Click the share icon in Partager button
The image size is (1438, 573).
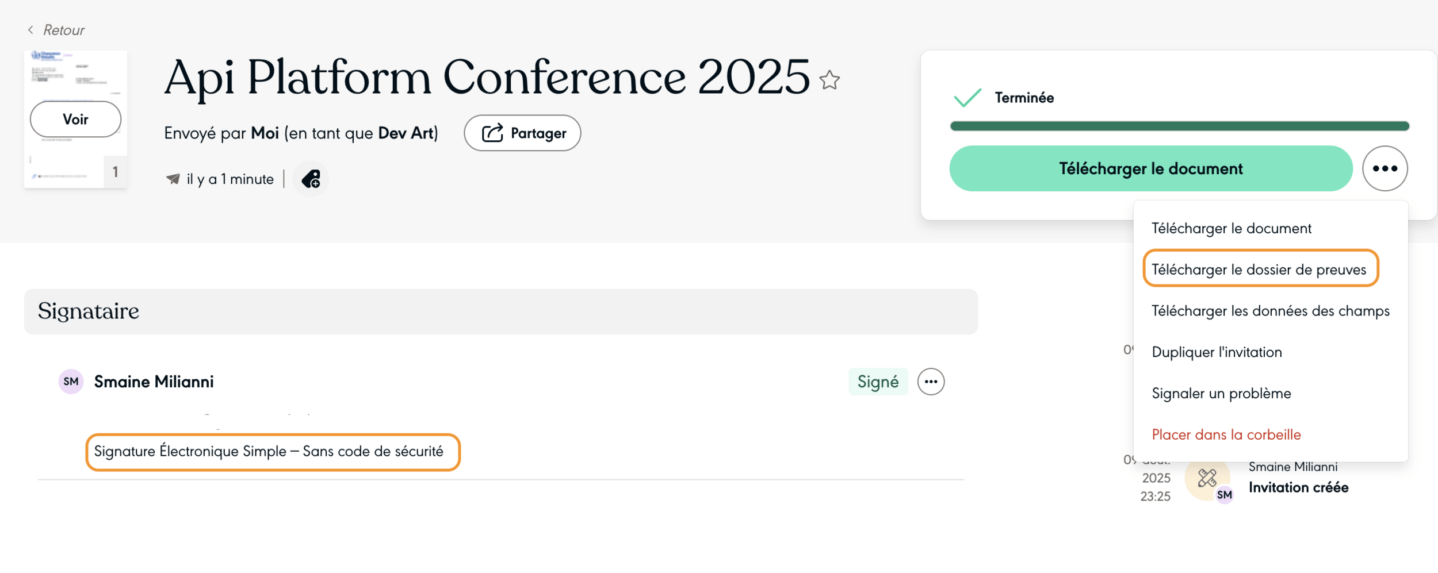(492, 133)
